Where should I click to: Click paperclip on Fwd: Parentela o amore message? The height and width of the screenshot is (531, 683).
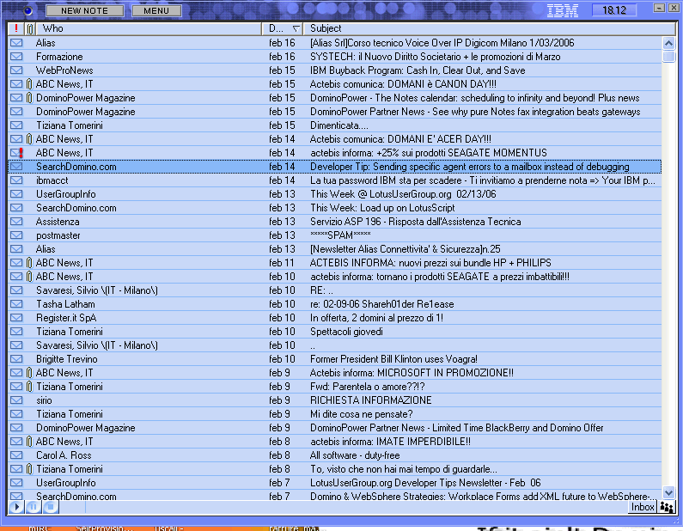click(29, 387)
